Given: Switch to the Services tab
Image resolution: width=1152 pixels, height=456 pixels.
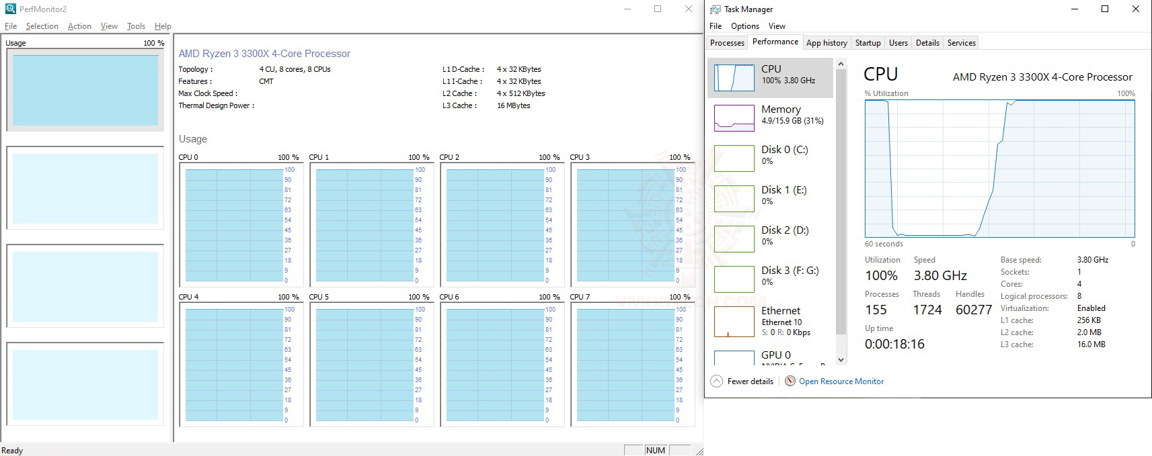Looking at the screenshot, I should [x=961, y=43].
